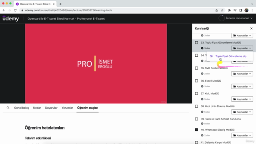Open lecture 40. Whatsapp Sipariş Modülü
Image resolution: width=256 pixels, height=144 pixels.
coord(218,130)
